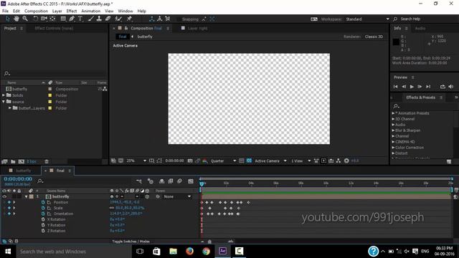Switch to the butterfly timeline tab
Viewport: 459px width, 258px height.
(x=23, y=171)
